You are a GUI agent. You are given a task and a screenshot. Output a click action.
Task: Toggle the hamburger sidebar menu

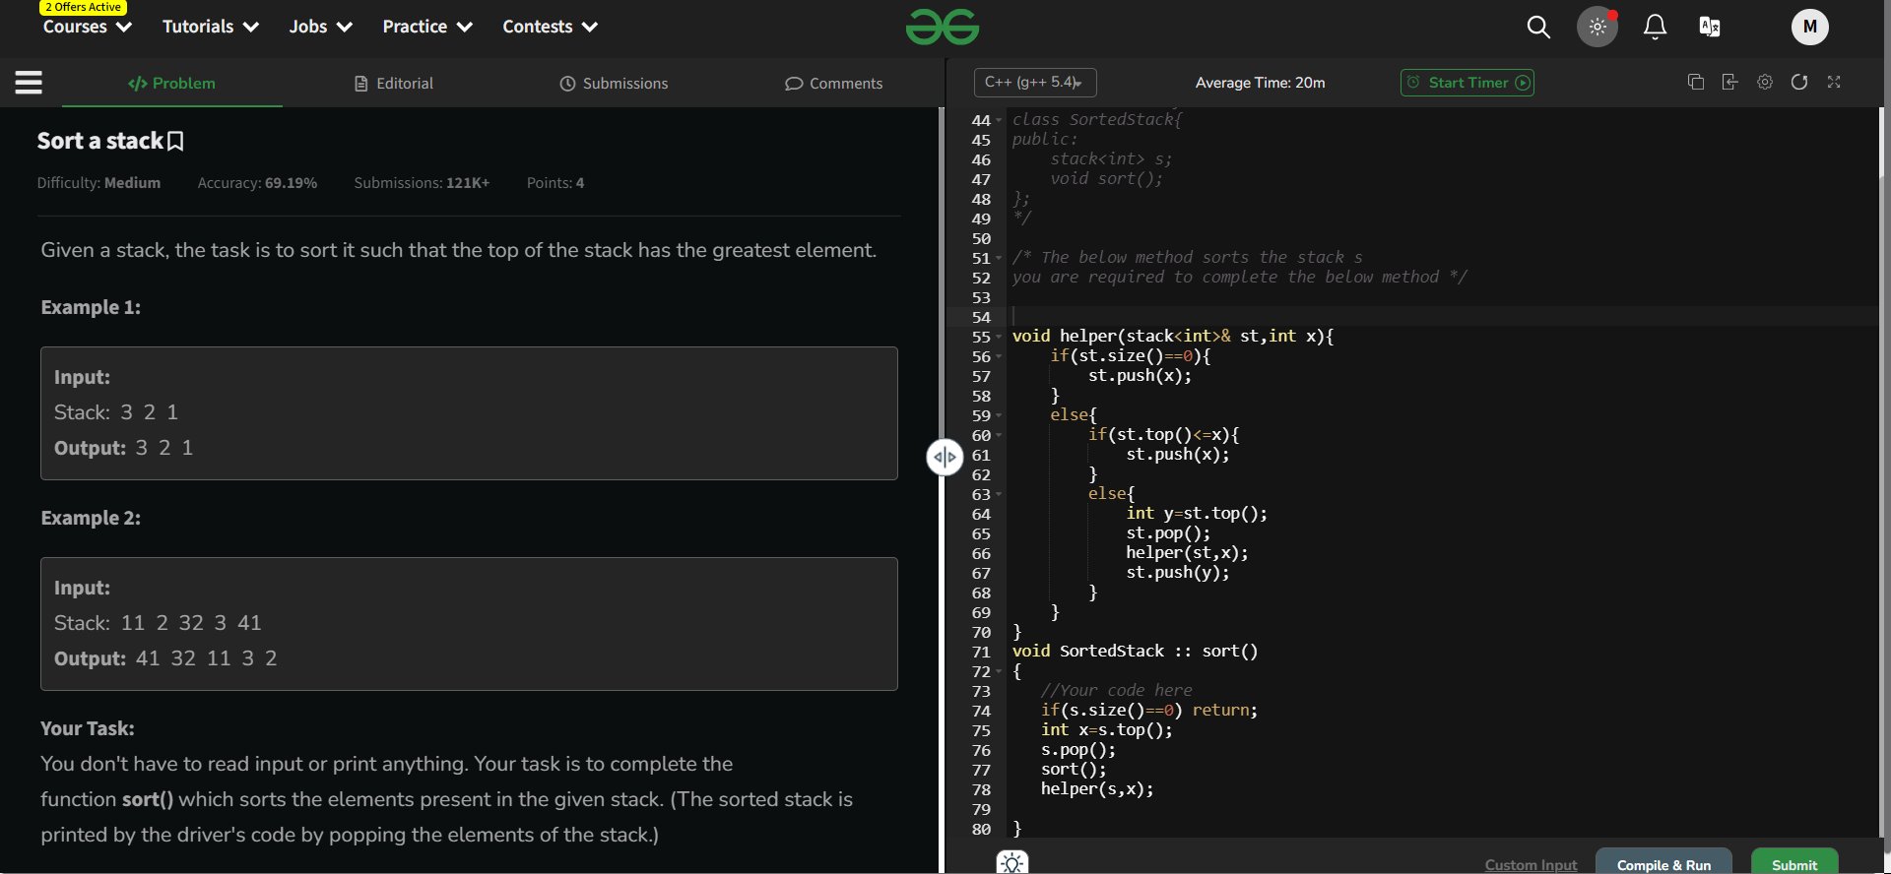pos(29,83)
